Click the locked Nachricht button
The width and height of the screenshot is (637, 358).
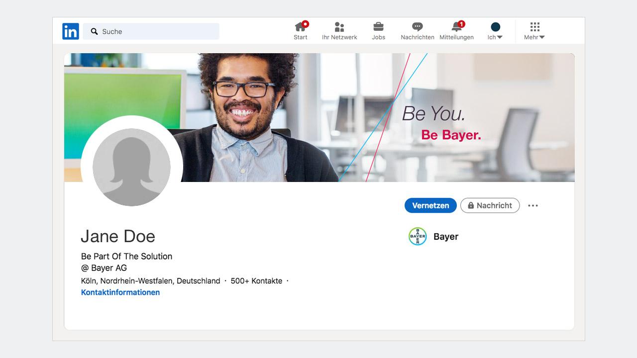point(490,205)
